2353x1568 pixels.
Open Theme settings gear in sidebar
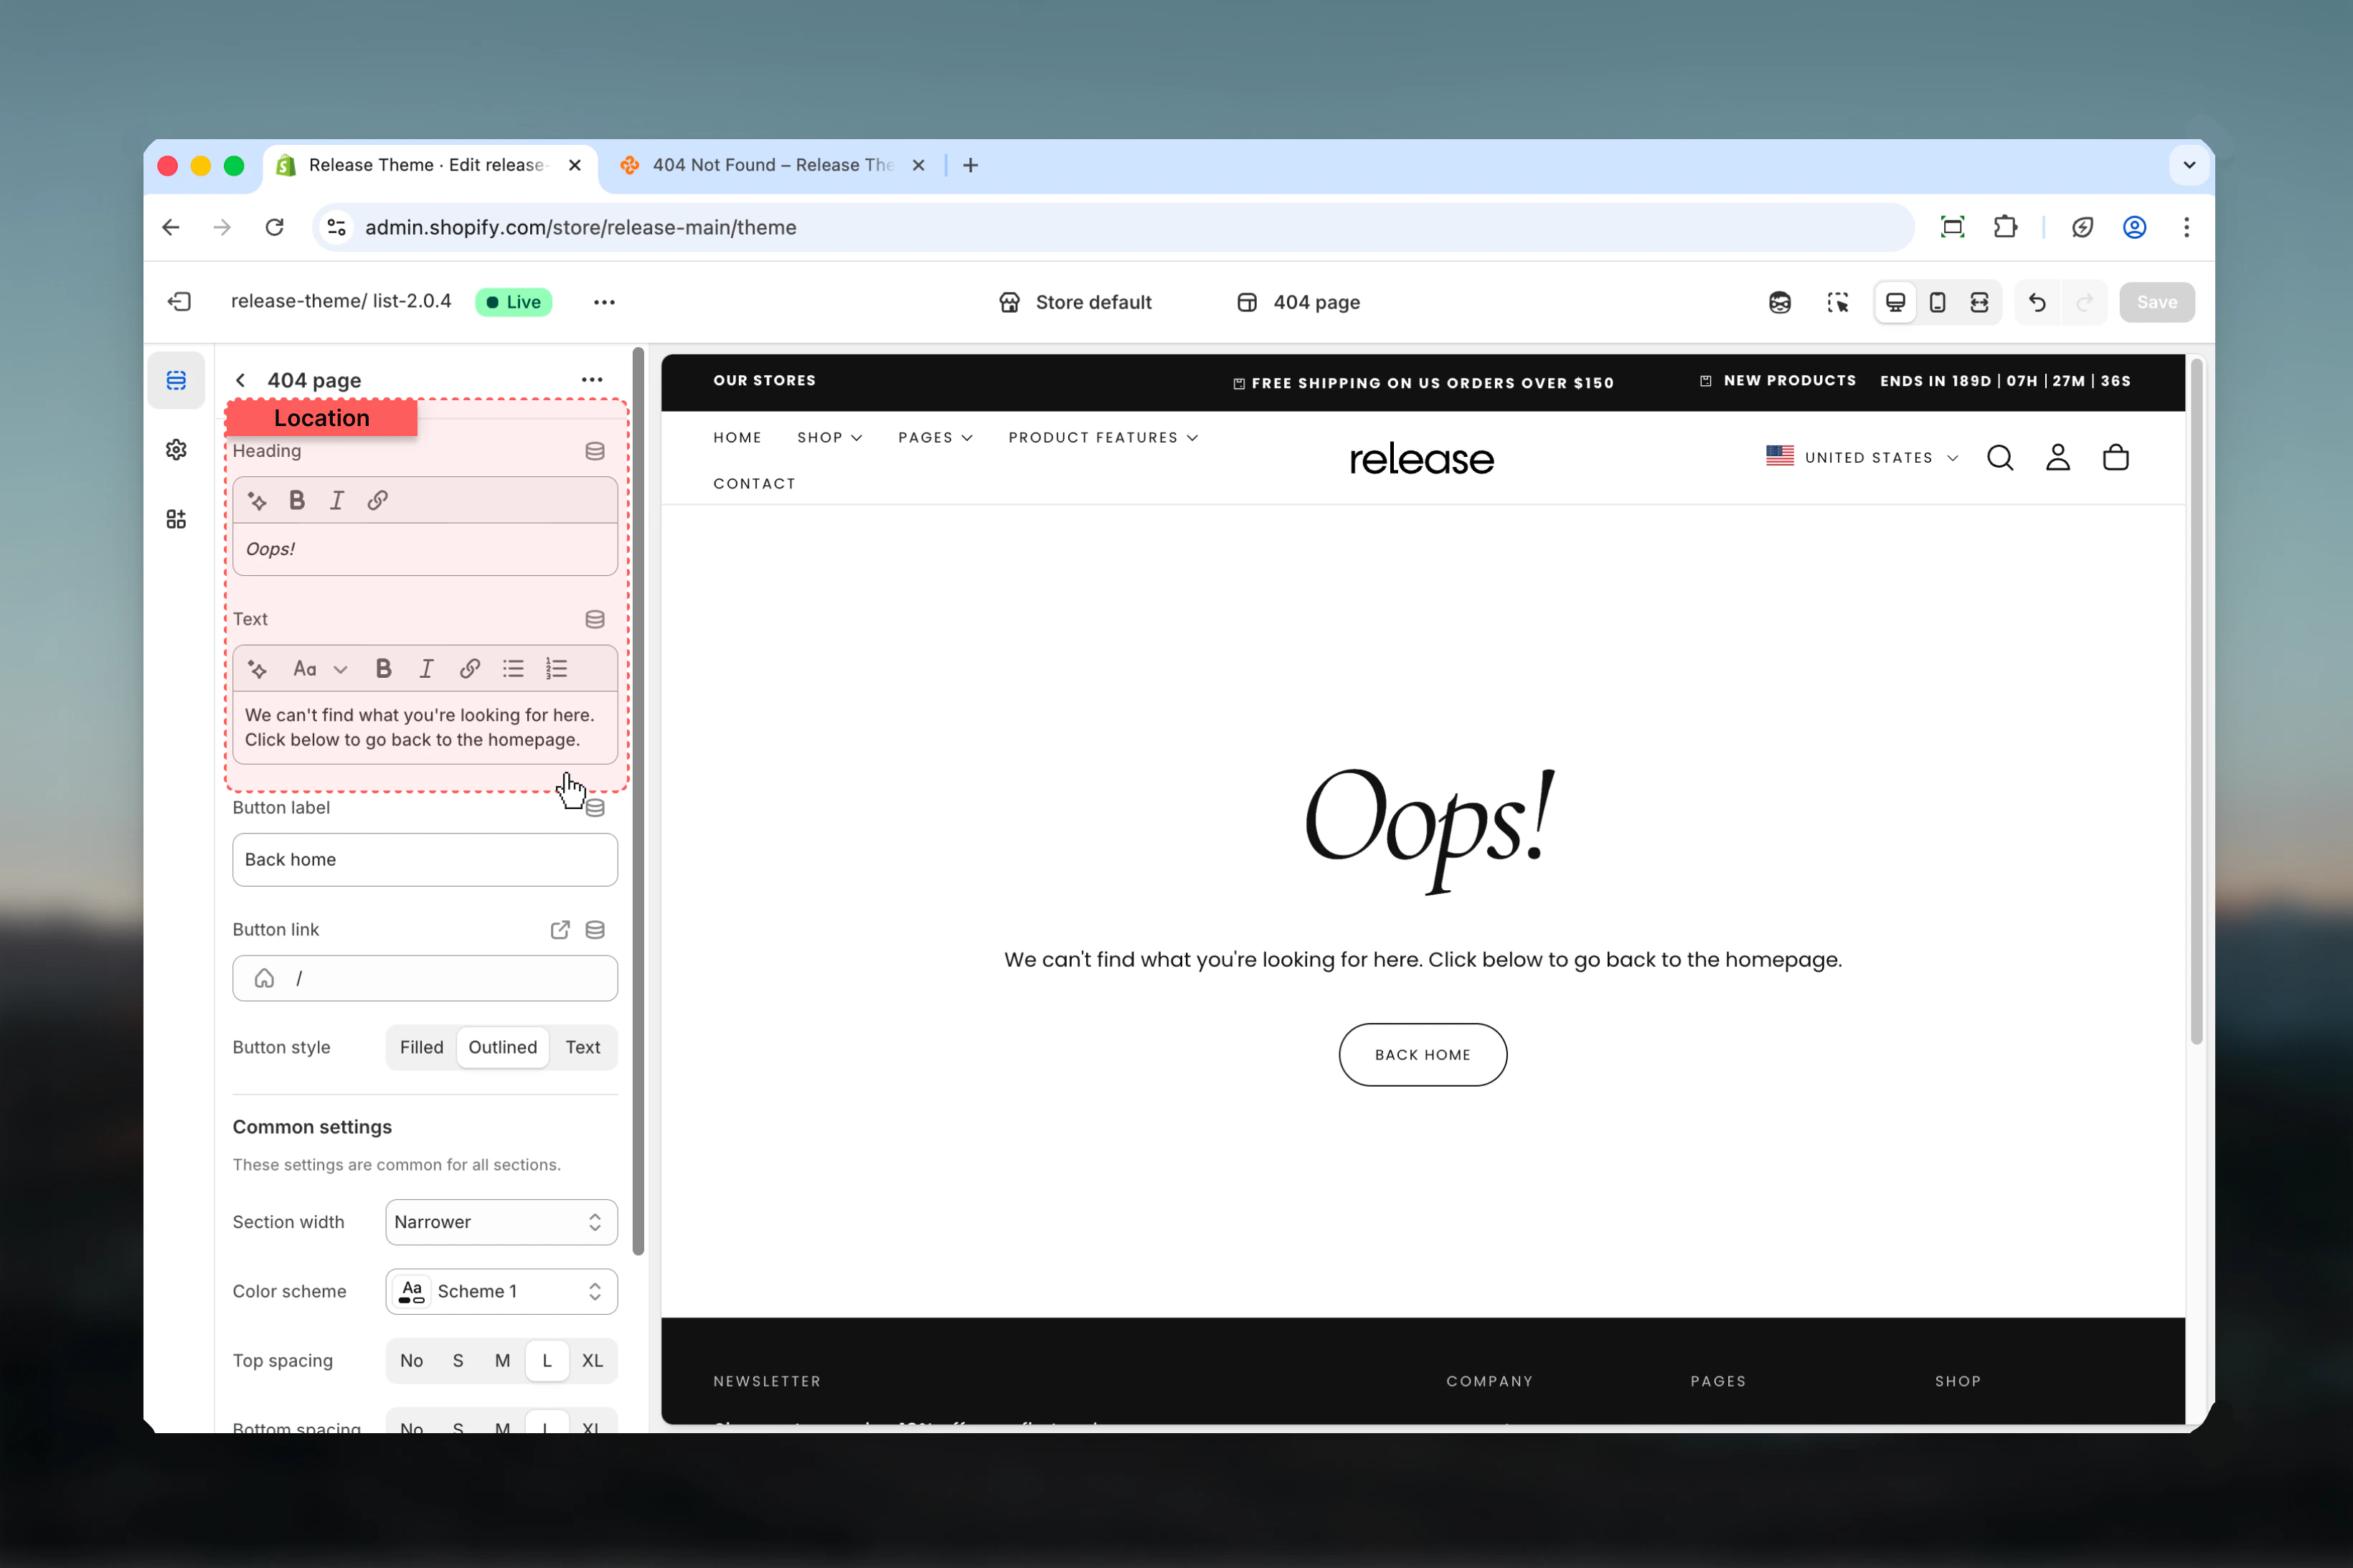[x=176, y=450]
